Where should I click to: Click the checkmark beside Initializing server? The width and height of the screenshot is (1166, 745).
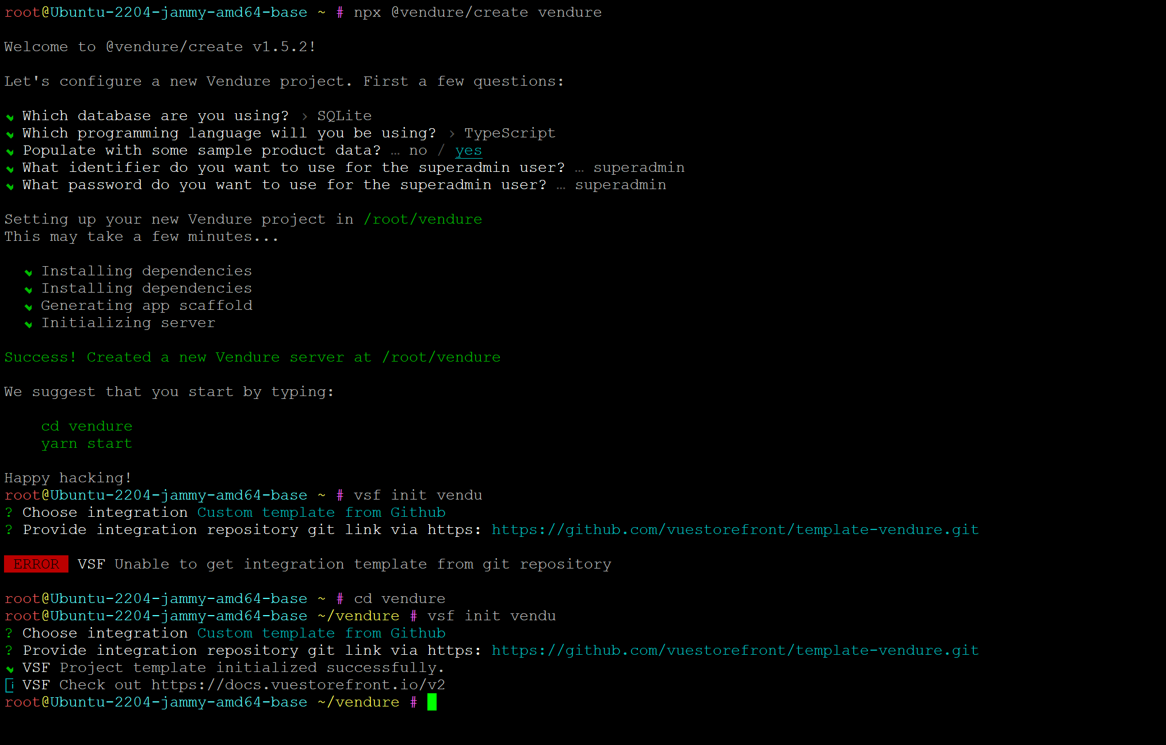coord(28,324)
